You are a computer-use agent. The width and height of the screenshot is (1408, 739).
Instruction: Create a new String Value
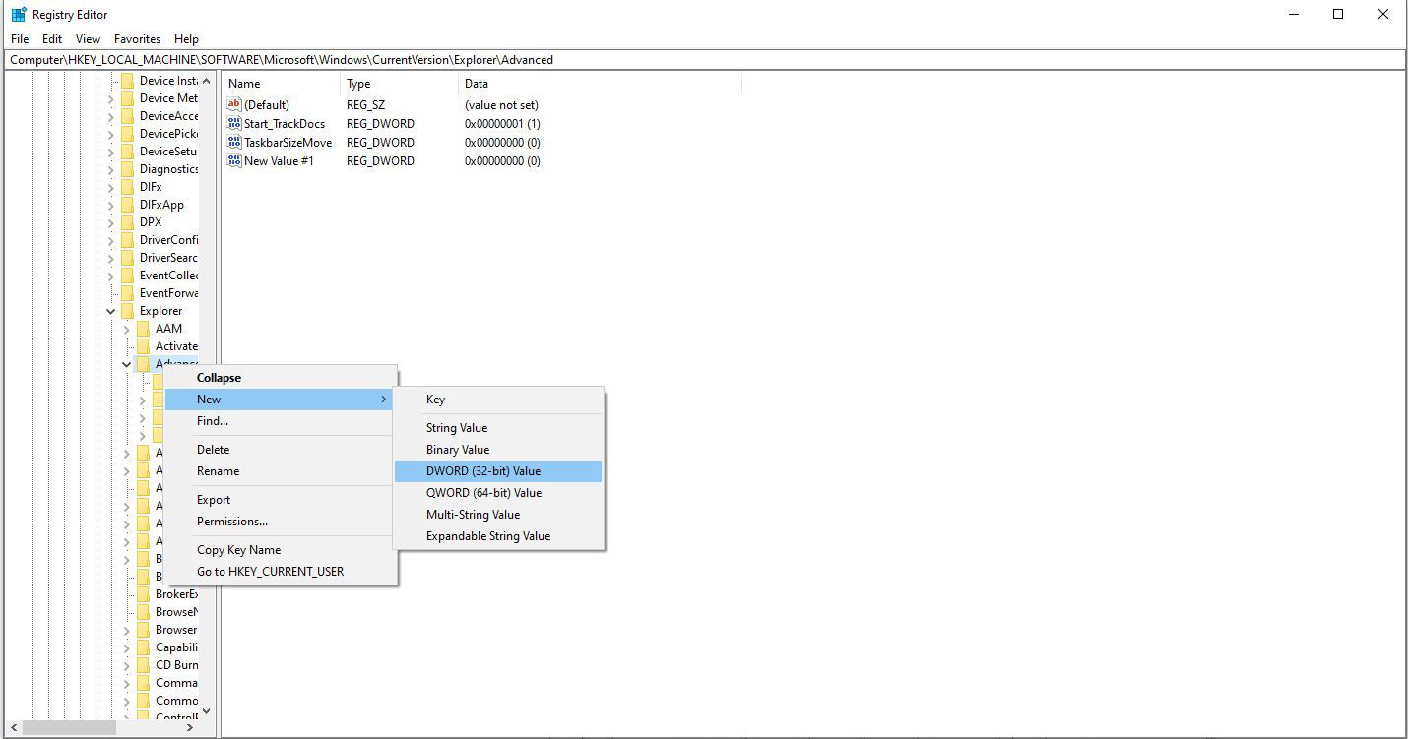click(x=498, y=428)
